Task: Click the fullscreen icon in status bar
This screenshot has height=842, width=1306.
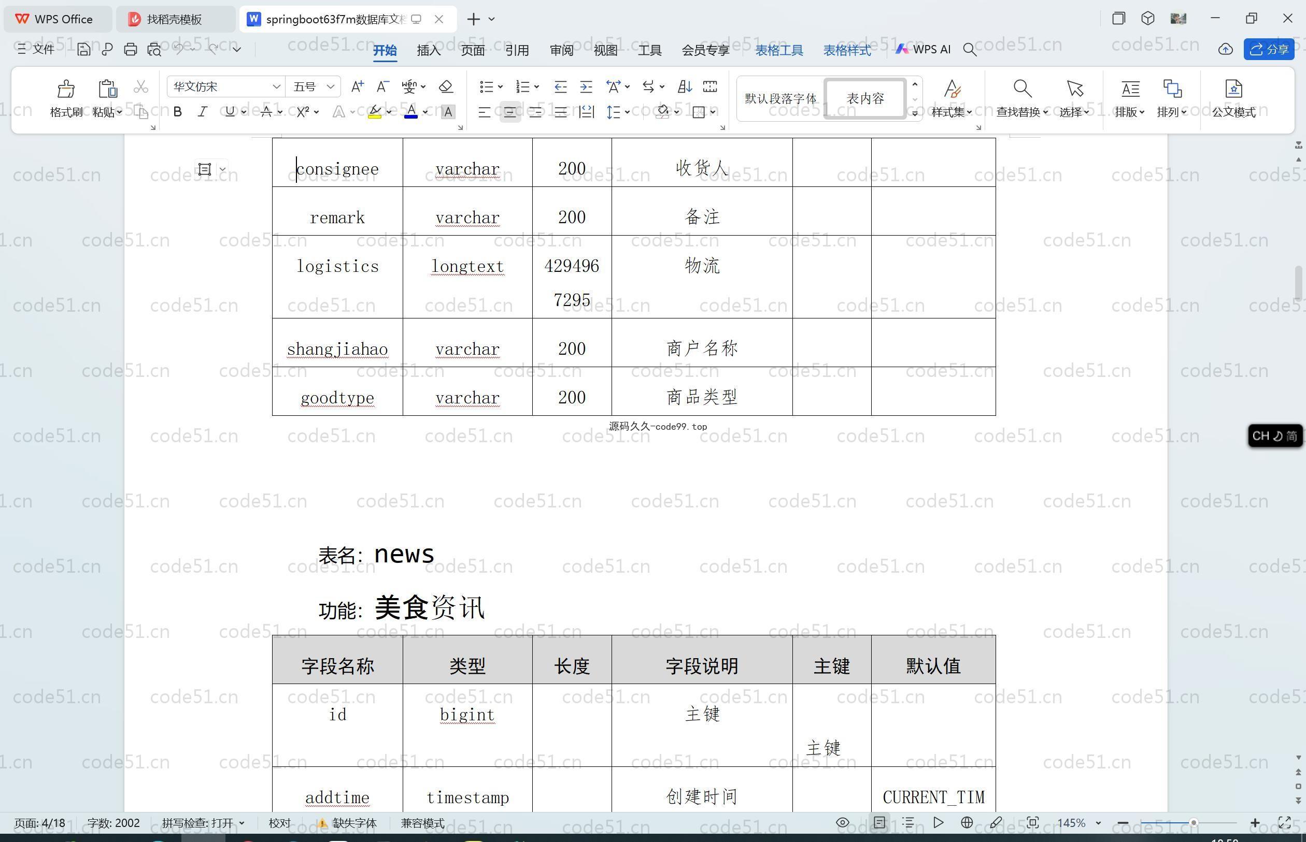Action: pos(1284,822)
